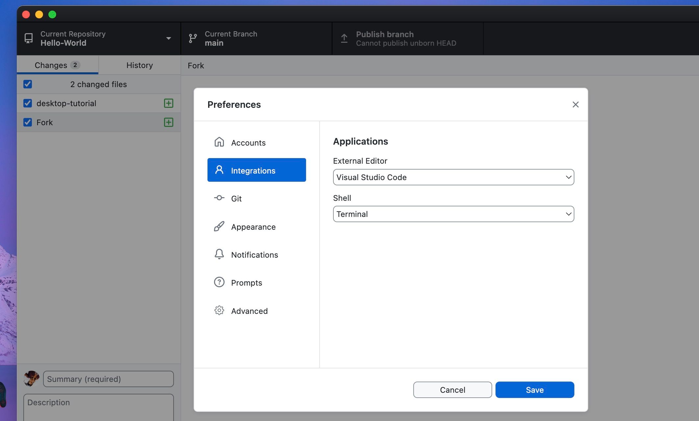This screenshot has width=699, height=421.
Task: Open the Appearance preferences section
Action: 253,227
